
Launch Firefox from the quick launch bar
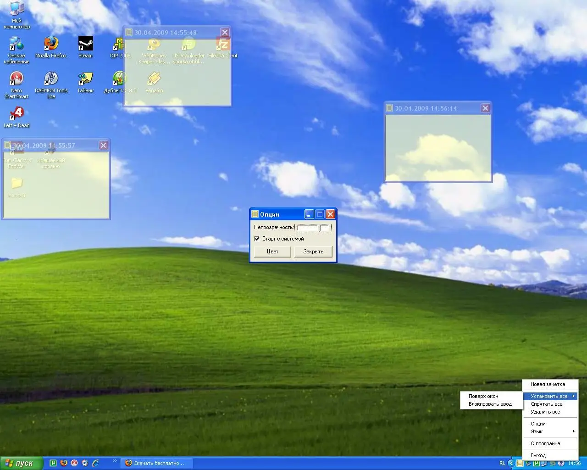64,463
